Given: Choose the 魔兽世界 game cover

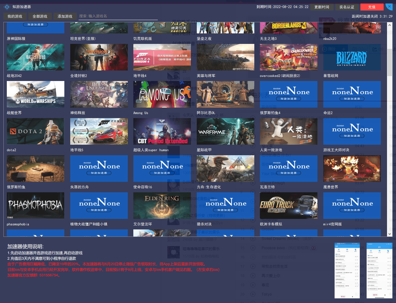Looking at the screenshot, I should (x=352, y=169).
